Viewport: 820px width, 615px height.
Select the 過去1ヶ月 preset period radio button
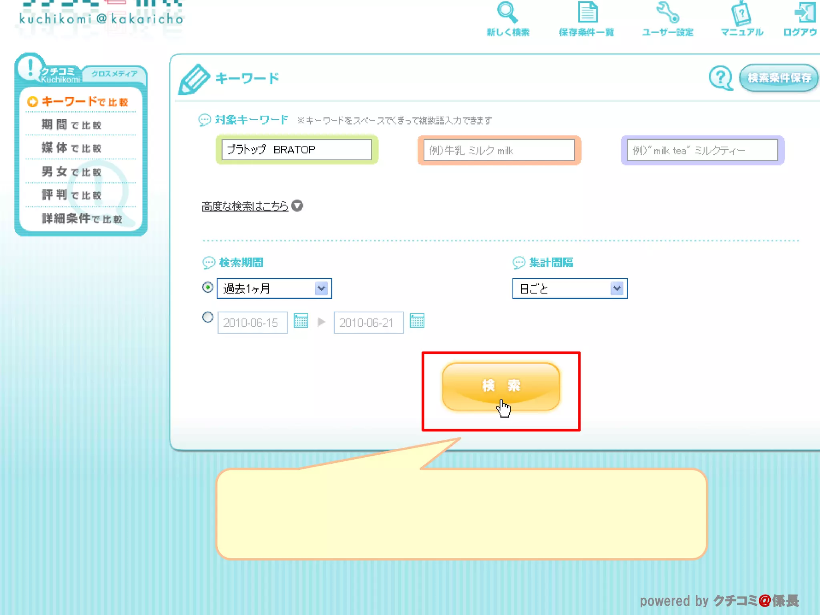[207, 287]
